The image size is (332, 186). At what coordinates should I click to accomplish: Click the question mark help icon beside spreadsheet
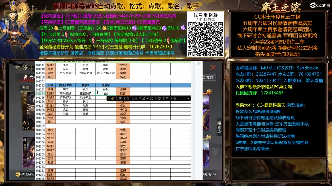(198, 63)
